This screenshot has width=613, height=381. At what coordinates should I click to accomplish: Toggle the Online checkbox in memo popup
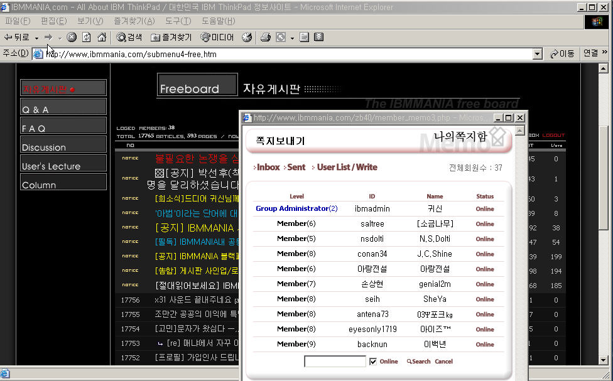click(373, 362)
